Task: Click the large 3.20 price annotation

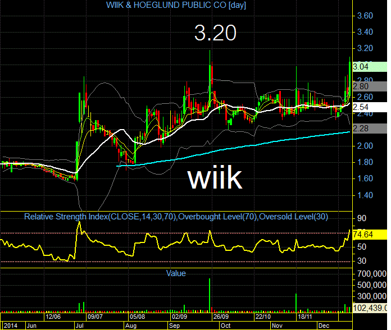Action: click(x=215, y=33)
